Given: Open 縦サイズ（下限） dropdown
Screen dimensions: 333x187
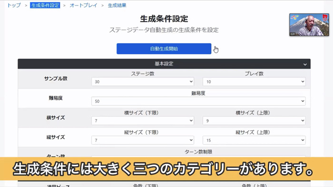Looking at the screenshot, I should click(143, 140).
